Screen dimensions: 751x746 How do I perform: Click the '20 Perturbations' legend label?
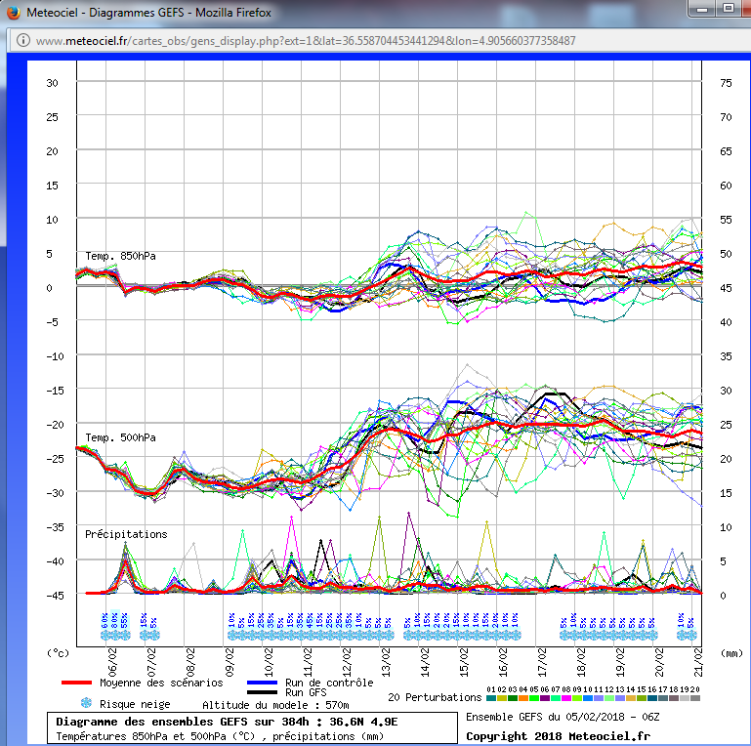435,697
